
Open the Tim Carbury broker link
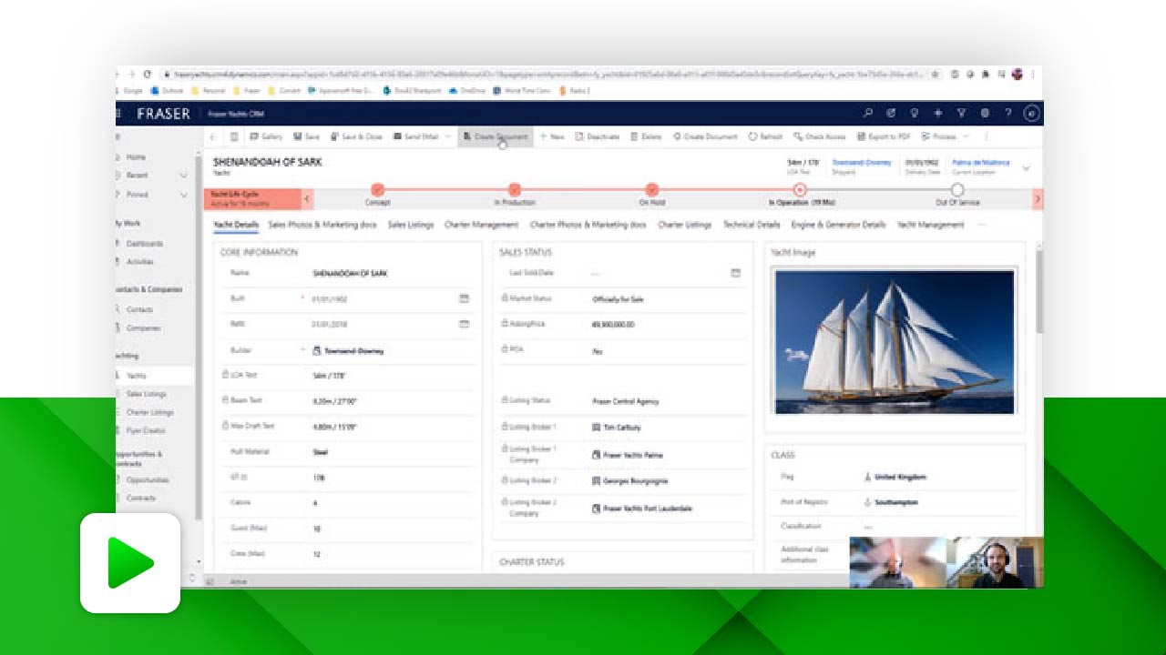[x=622, y=427]
